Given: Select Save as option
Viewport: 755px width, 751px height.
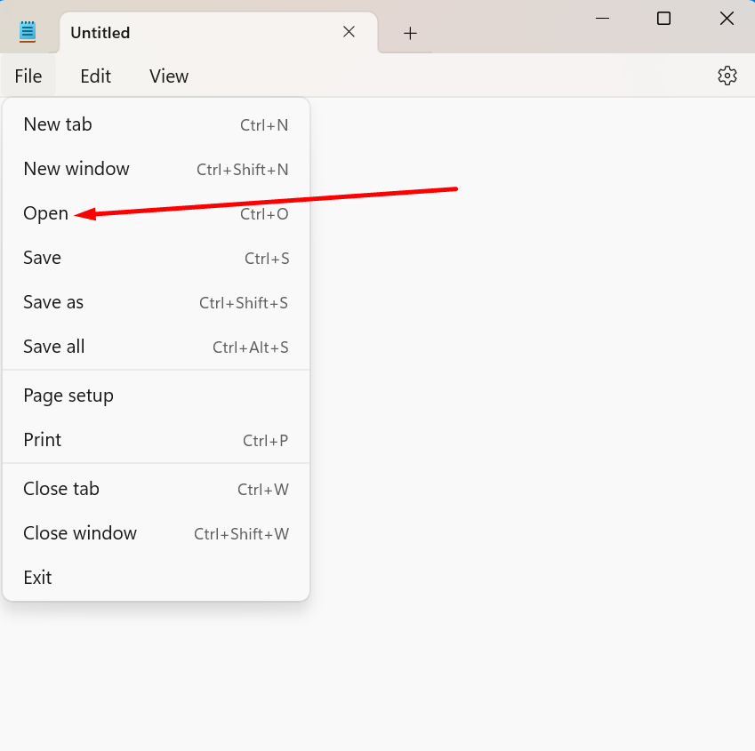Looking at the screenshot, I should click(x=53, y=302).
